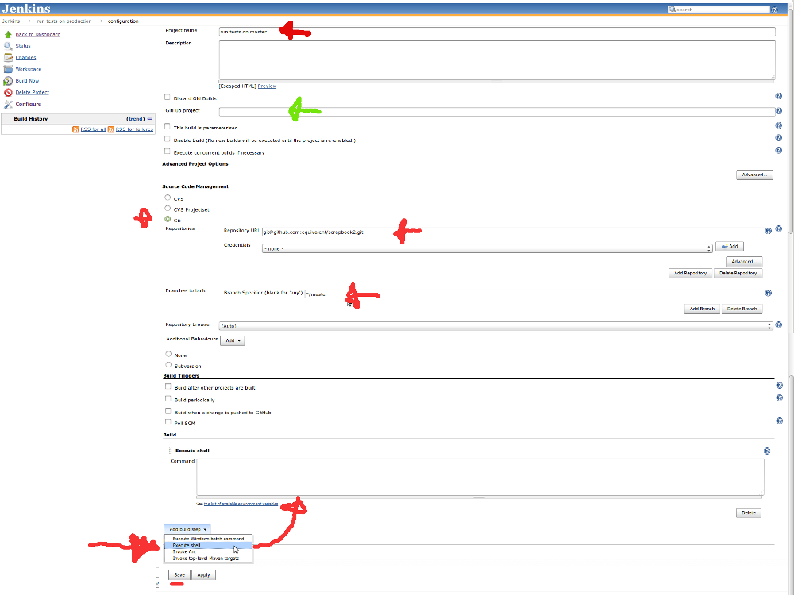Open help icon for Repository browser

pos(779,324)
